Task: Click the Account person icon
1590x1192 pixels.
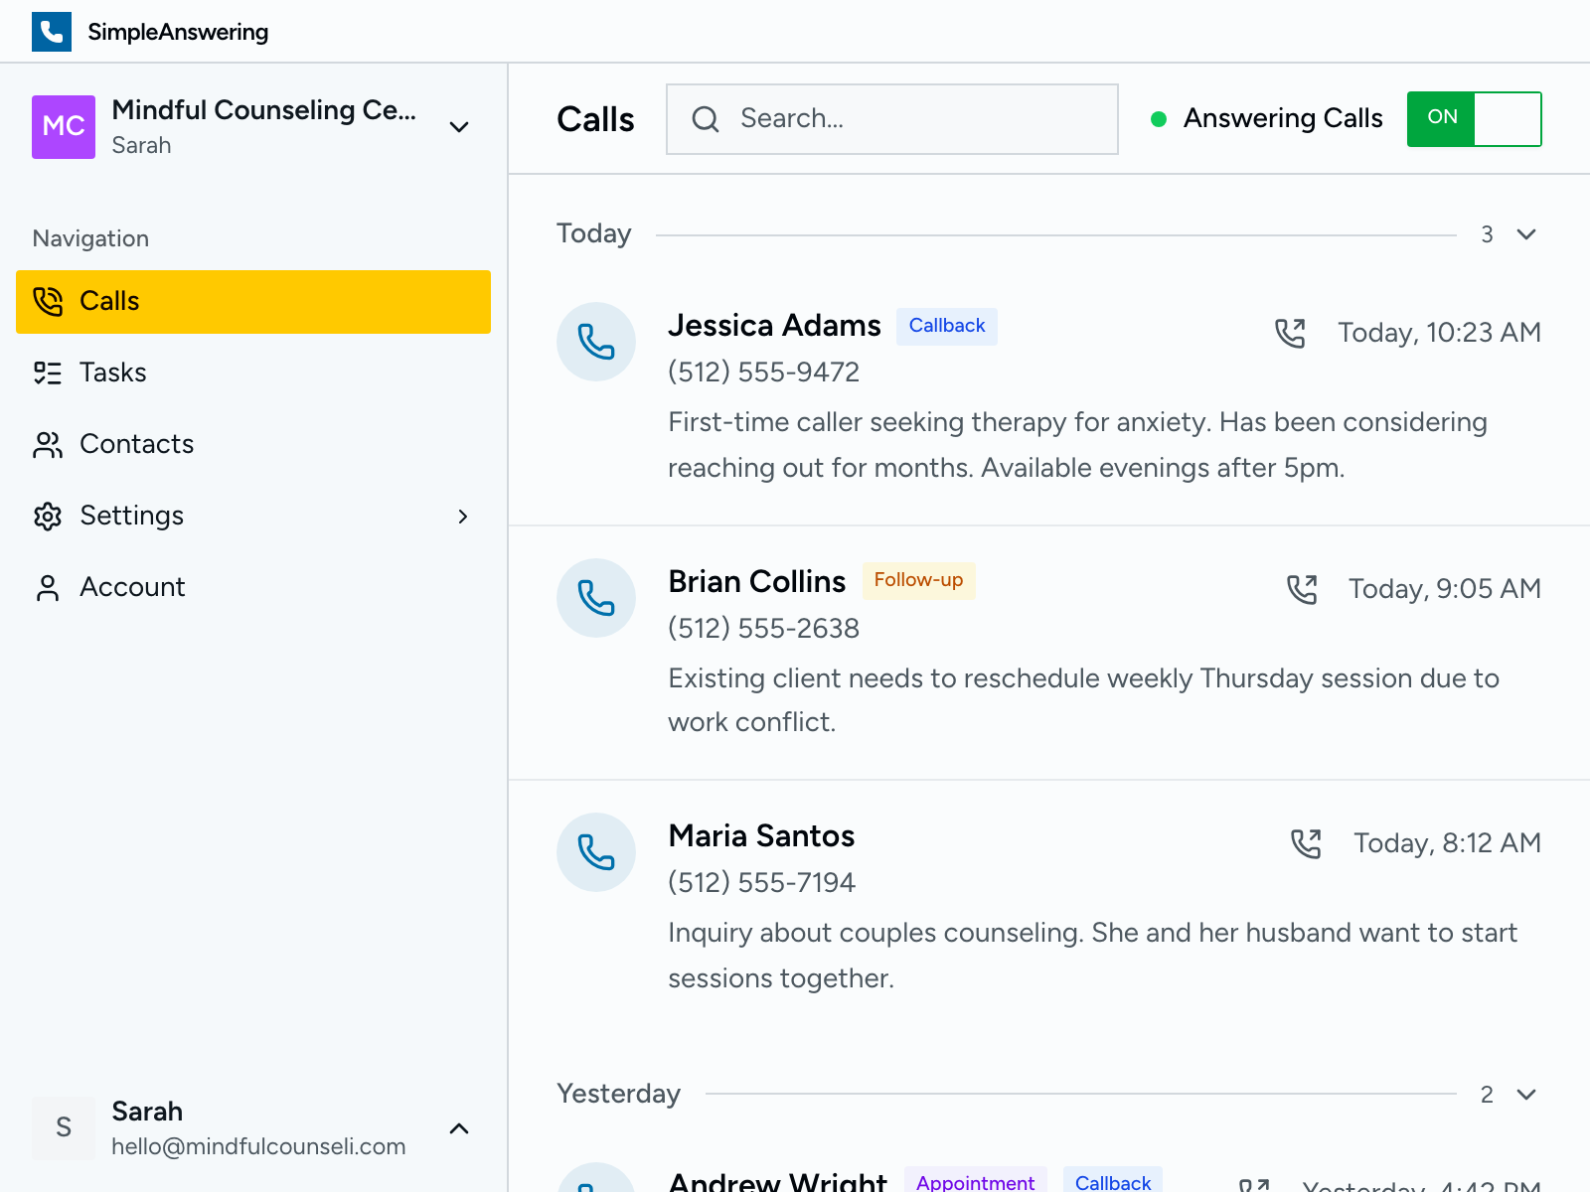Action: click(x=46, y=587)
